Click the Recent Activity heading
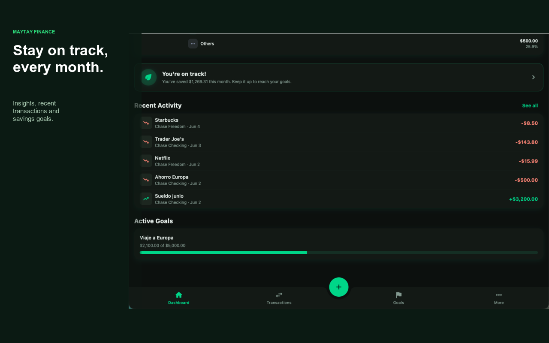The image size is (549, 343). 158,105
